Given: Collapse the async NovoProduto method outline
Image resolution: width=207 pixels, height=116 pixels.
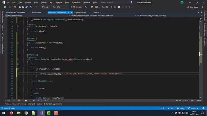Looking at the screenshot, I should pyautogui.click(x=17, y=59).
